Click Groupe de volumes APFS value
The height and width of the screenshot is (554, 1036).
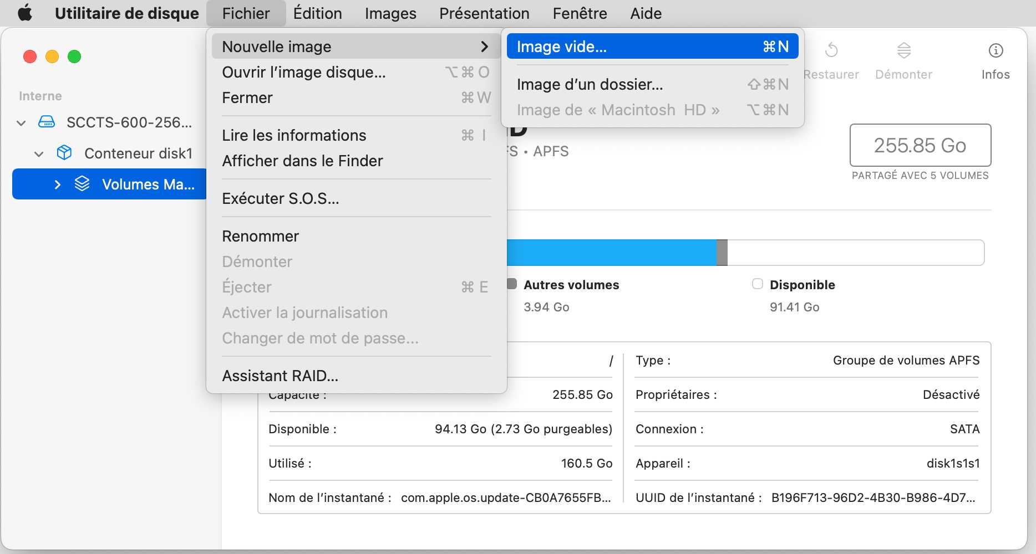pos(906,360)
